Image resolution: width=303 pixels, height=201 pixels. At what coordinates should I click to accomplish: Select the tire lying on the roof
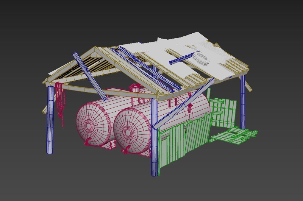pyautogui.click(x=201, y=59)
